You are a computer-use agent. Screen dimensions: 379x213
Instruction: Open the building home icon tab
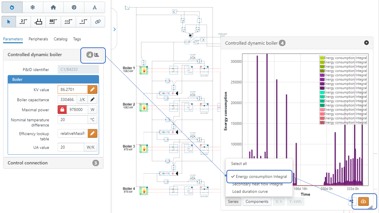(x=53, y=7)
